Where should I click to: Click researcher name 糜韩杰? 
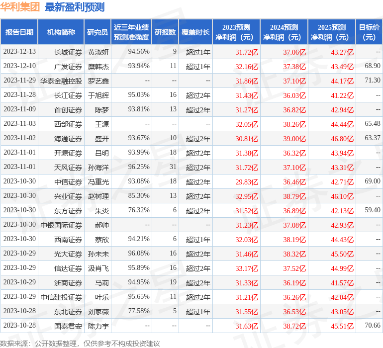pos(98,67)
